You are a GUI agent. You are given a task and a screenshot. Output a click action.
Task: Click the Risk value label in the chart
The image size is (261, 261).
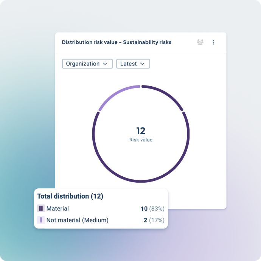pos(141,140)
